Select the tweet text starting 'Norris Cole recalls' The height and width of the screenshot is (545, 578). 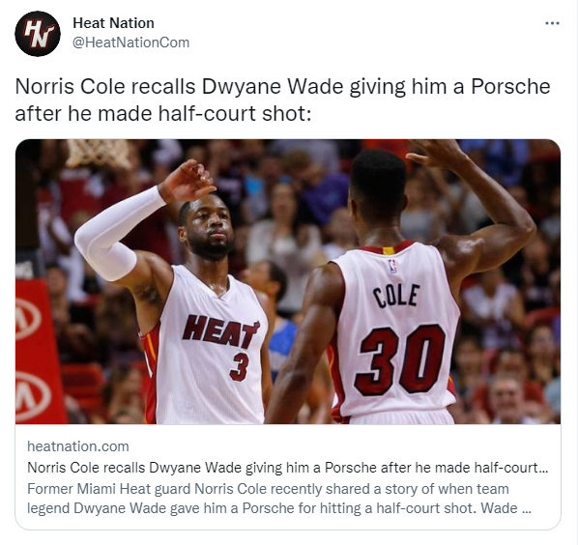pyautogui.click(x=282, y=100)
